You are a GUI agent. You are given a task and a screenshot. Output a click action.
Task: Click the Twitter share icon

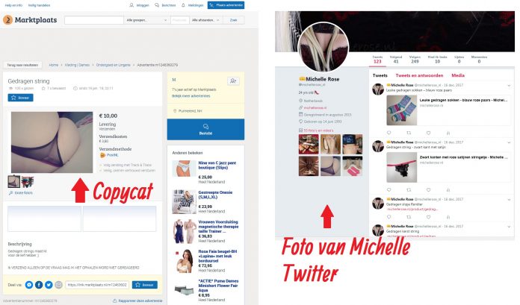pos(49,285)
